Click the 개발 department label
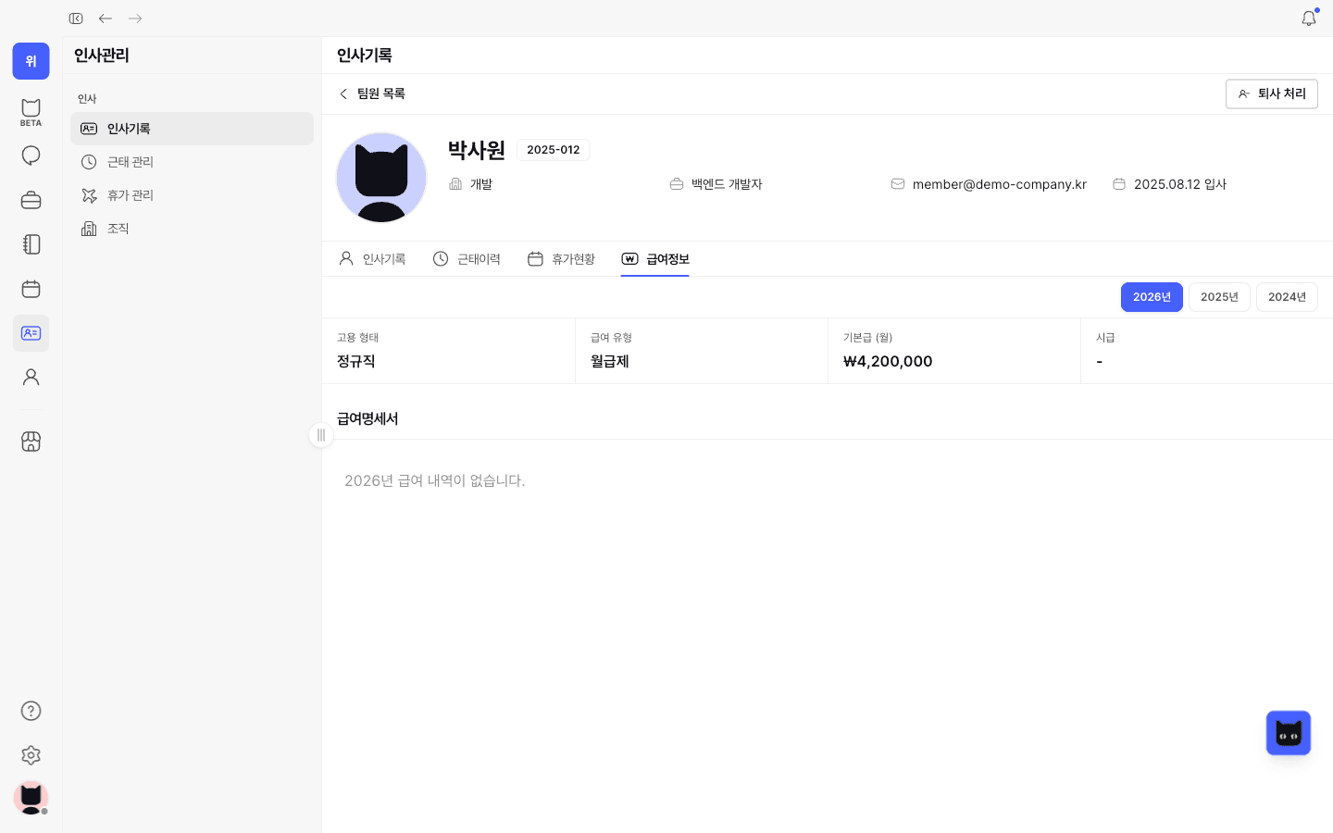This screenshot has height=833, width=1333. [x=481, y=184]
